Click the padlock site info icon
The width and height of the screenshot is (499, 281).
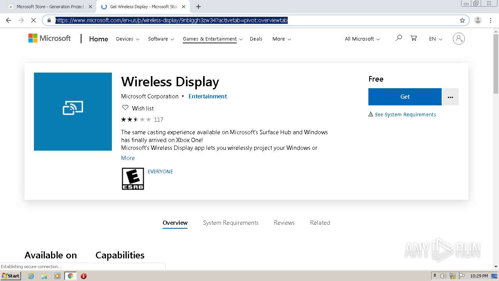click(49, 20)
